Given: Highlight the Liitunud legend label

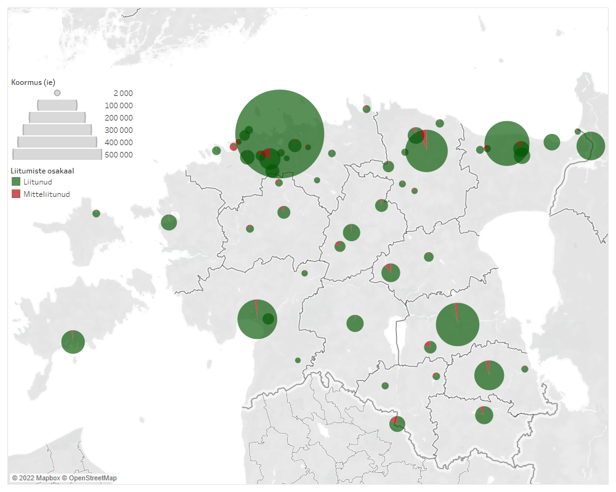Looking at the screenshot, I should pos(38,181).
